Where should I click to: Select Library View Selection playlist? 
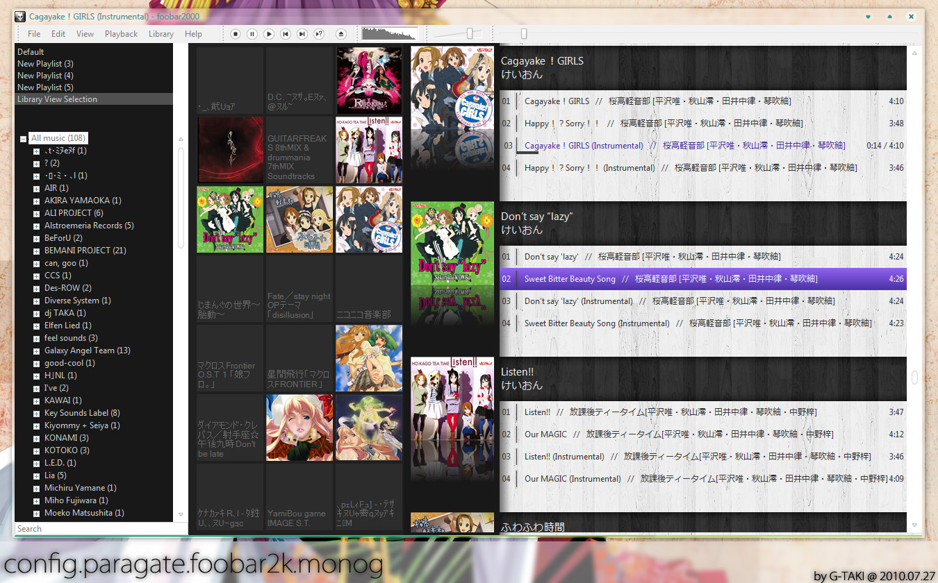(94, 99)
